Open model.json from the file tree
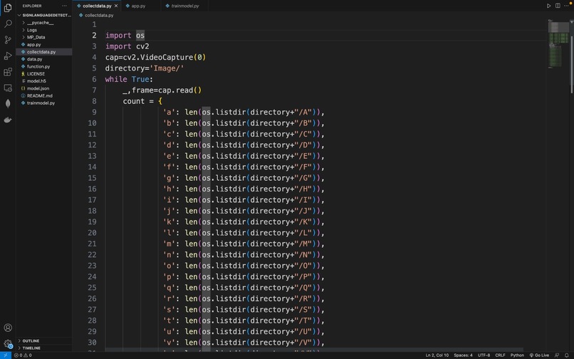Viewport: 574px width, 359px height. [x=44, y=88]
